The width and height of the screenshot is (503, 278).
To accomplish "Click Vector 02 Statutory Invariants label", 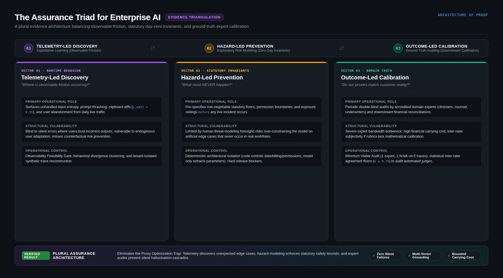I will click(215, 71).
